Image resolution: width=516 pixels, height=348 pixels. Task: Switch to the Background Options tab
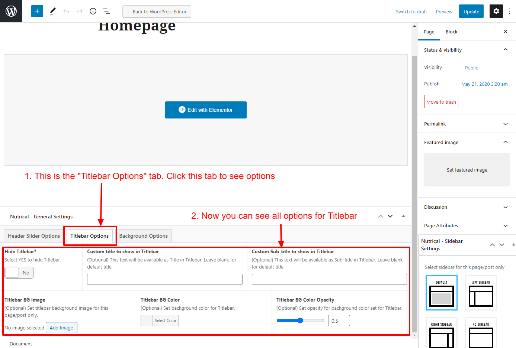click(x=143, y=236)
